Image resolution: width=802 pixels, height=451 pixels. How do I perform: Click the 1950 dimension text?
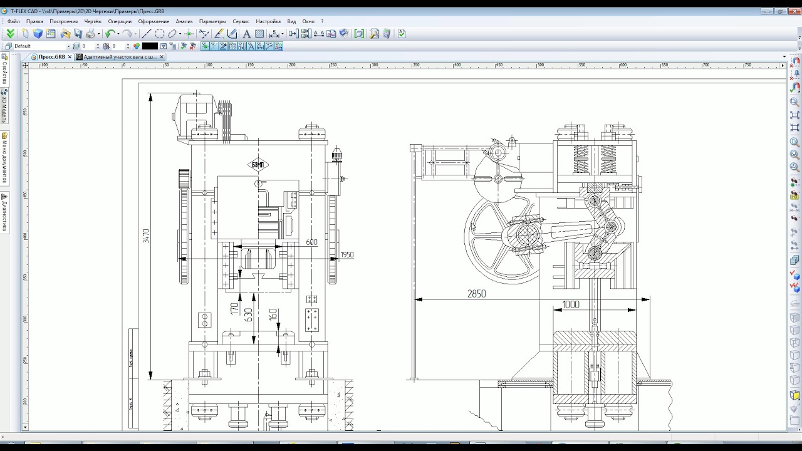346,255
